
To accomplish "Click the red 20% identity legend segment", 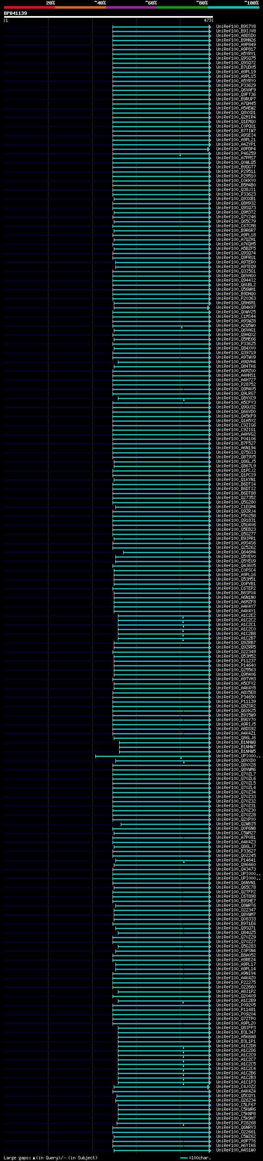I will tap(29, 7).
